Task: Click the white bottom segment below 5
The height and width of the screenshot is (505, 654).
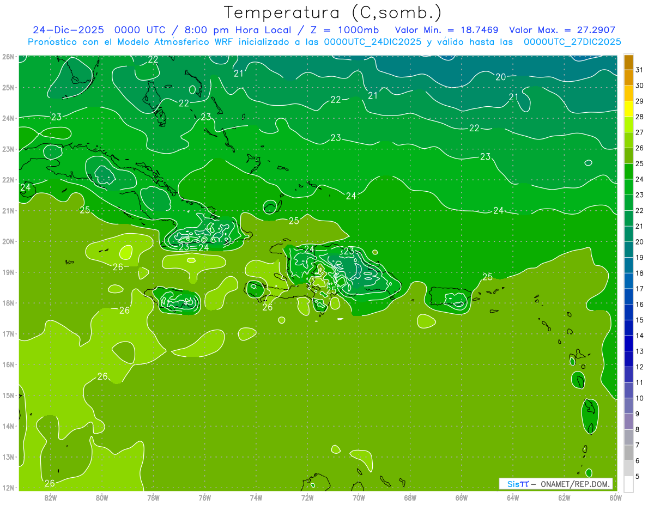Action: (x=628, y=484)
